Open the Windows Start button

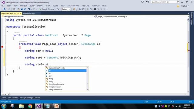(4, 106)
